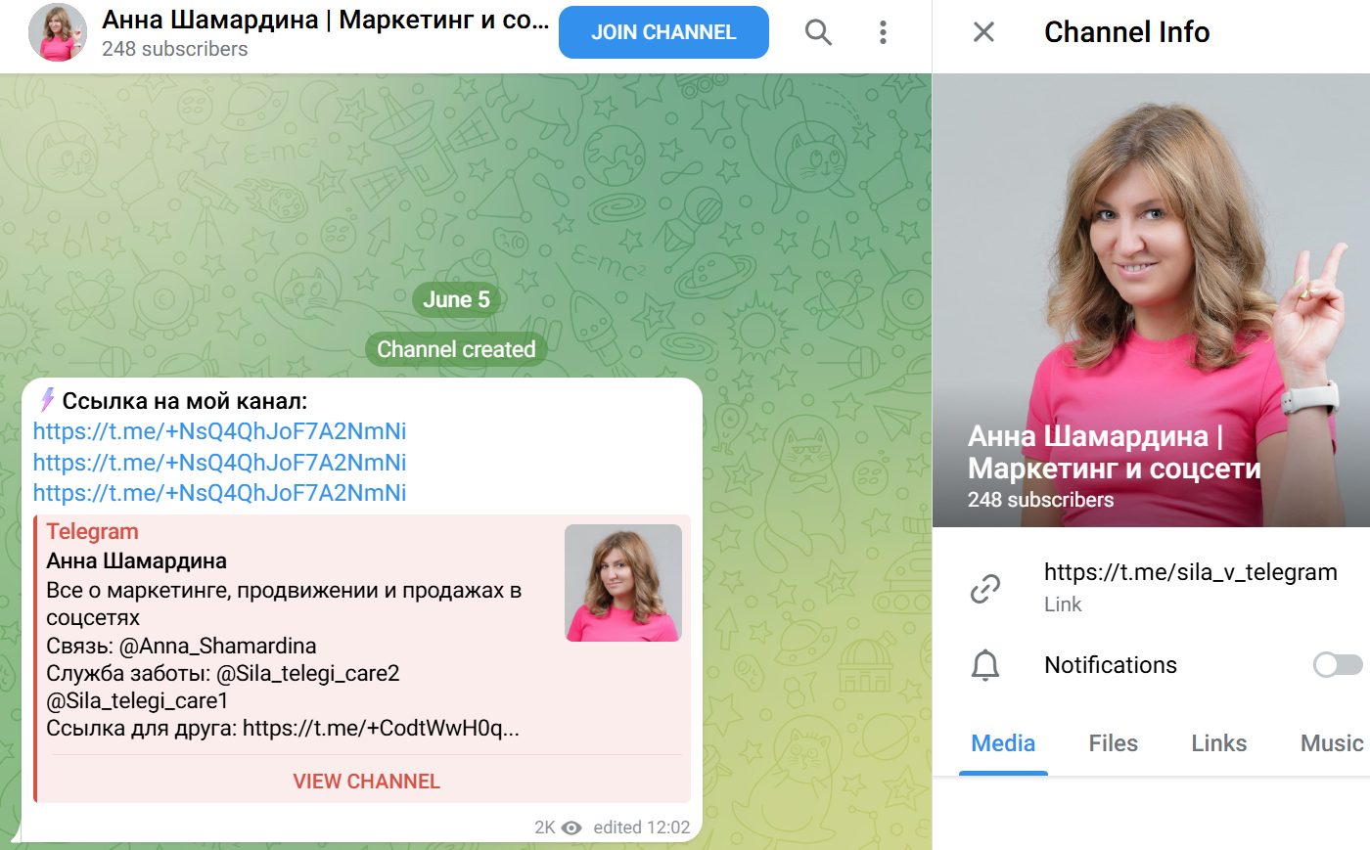The width and height of the screenshot is (1370, 850).
Task: Click the 'Ссылка на мой канал:' message heading
Action: 184,401
